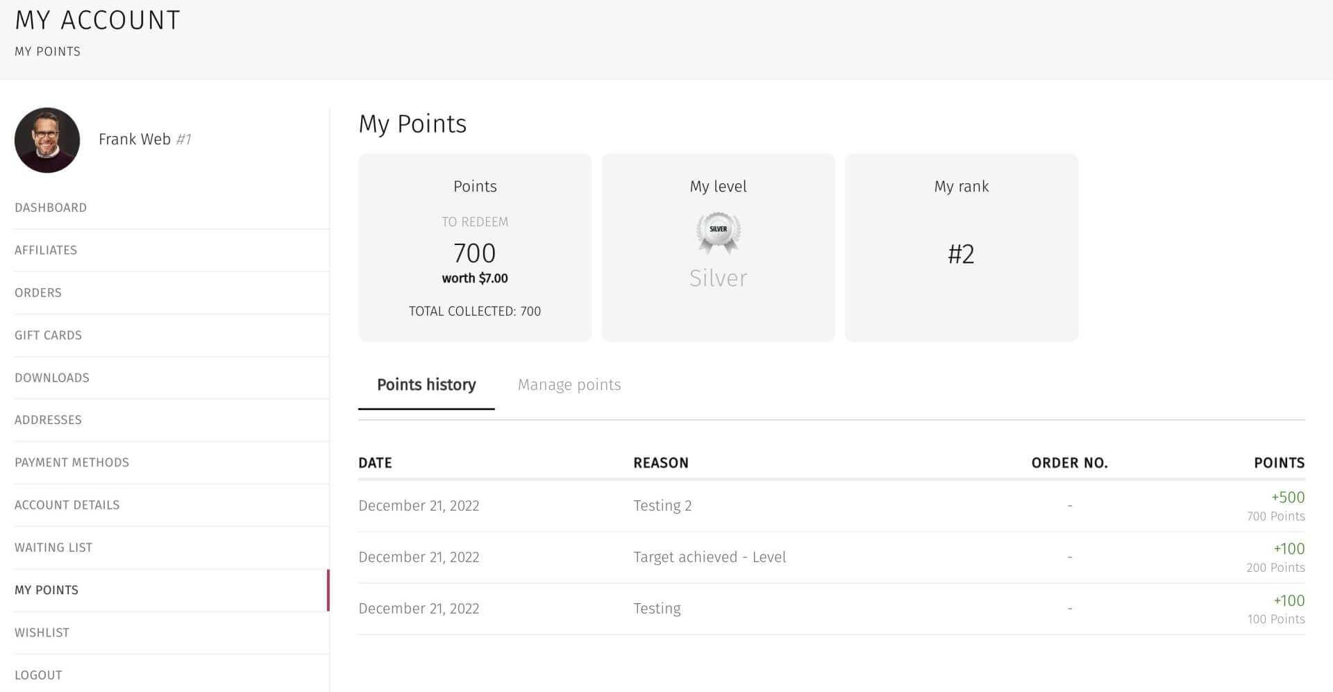Viewport: 1333px width, 692px height.
Task: Open the Gift Cards section
Action: click(x=48, y=335)
